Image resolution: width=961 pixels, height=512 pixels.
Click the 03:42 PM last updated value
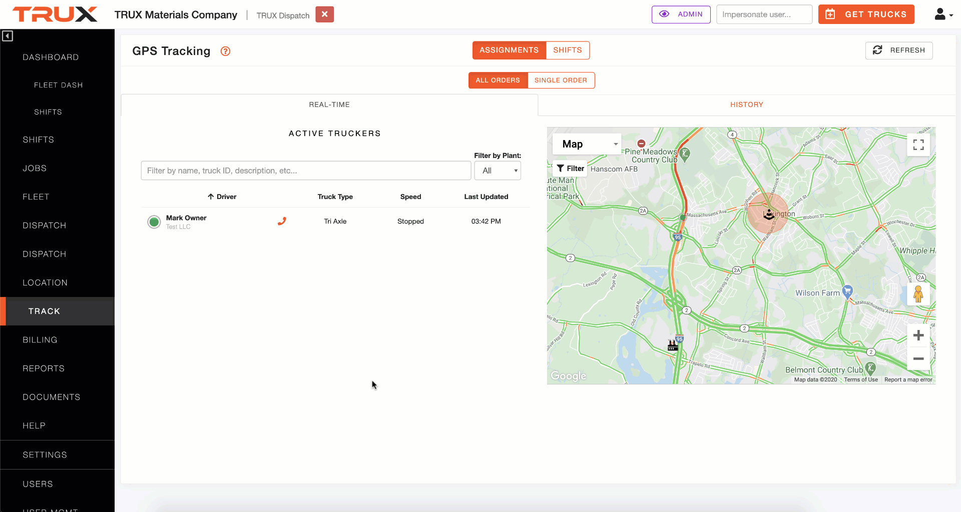pos(486,221)
